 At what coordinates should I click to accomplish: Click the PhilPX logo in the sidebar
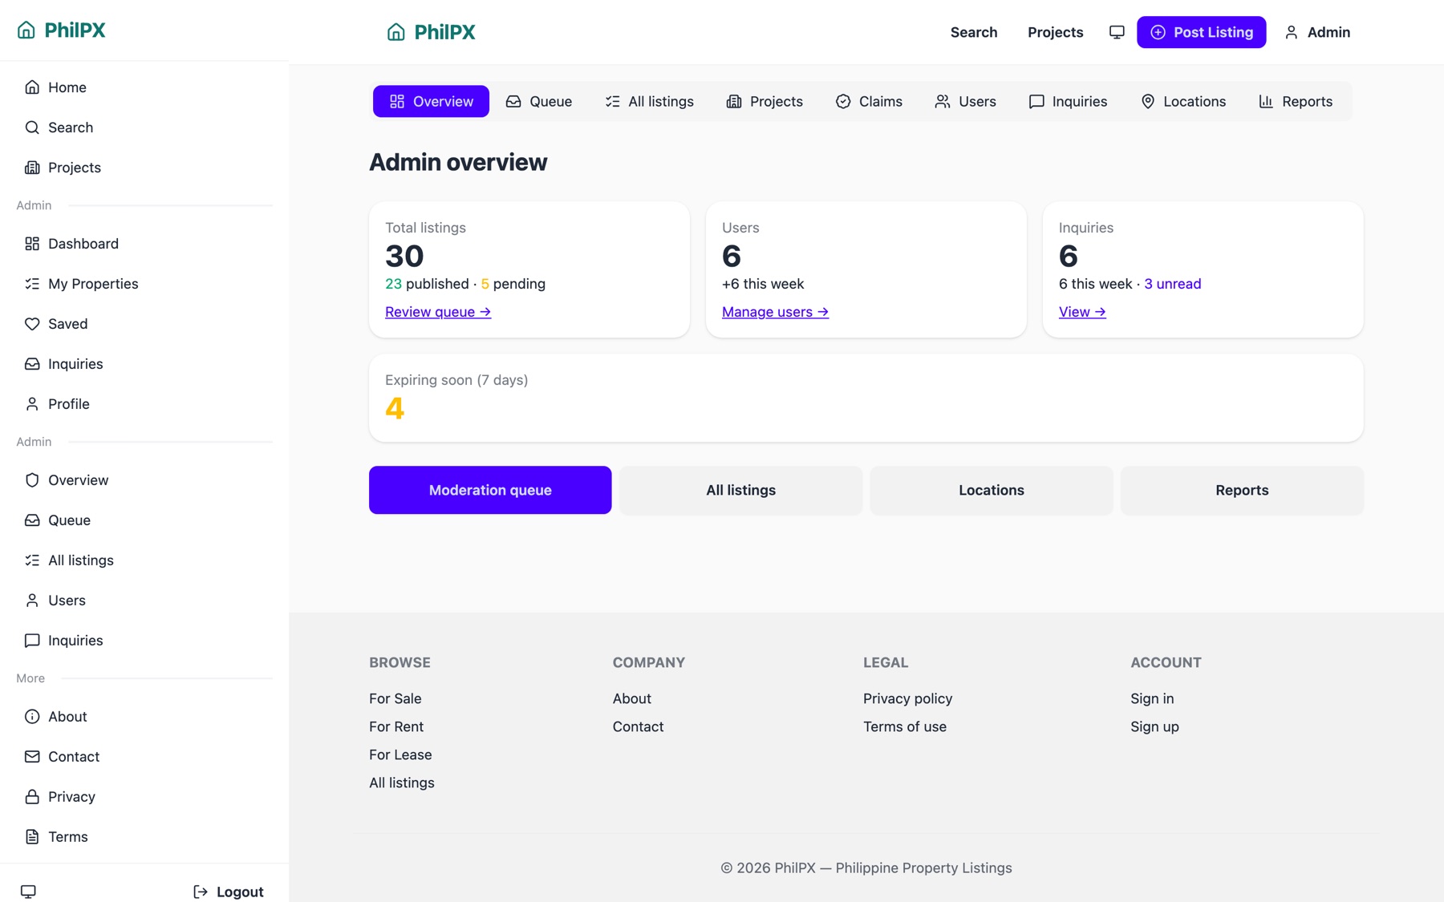[x=61, y=30]
